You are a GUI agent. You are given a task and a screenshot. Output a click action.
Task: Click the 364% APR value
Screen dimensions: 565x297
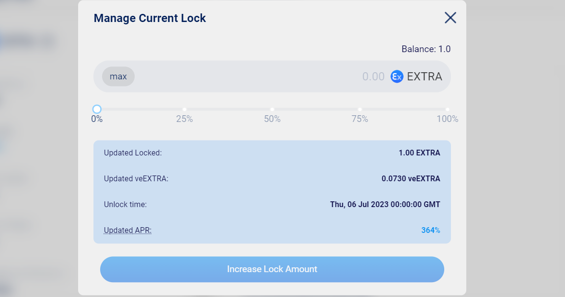[430, 230]
